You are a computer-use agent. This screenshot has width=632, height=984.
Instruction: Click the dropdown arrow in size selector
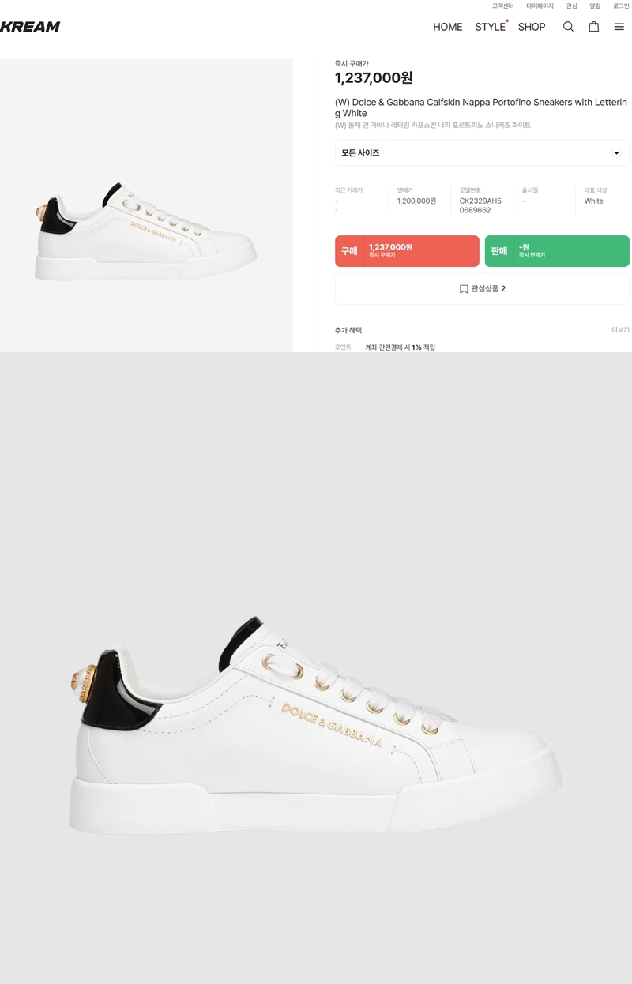[x=617, y=153]
